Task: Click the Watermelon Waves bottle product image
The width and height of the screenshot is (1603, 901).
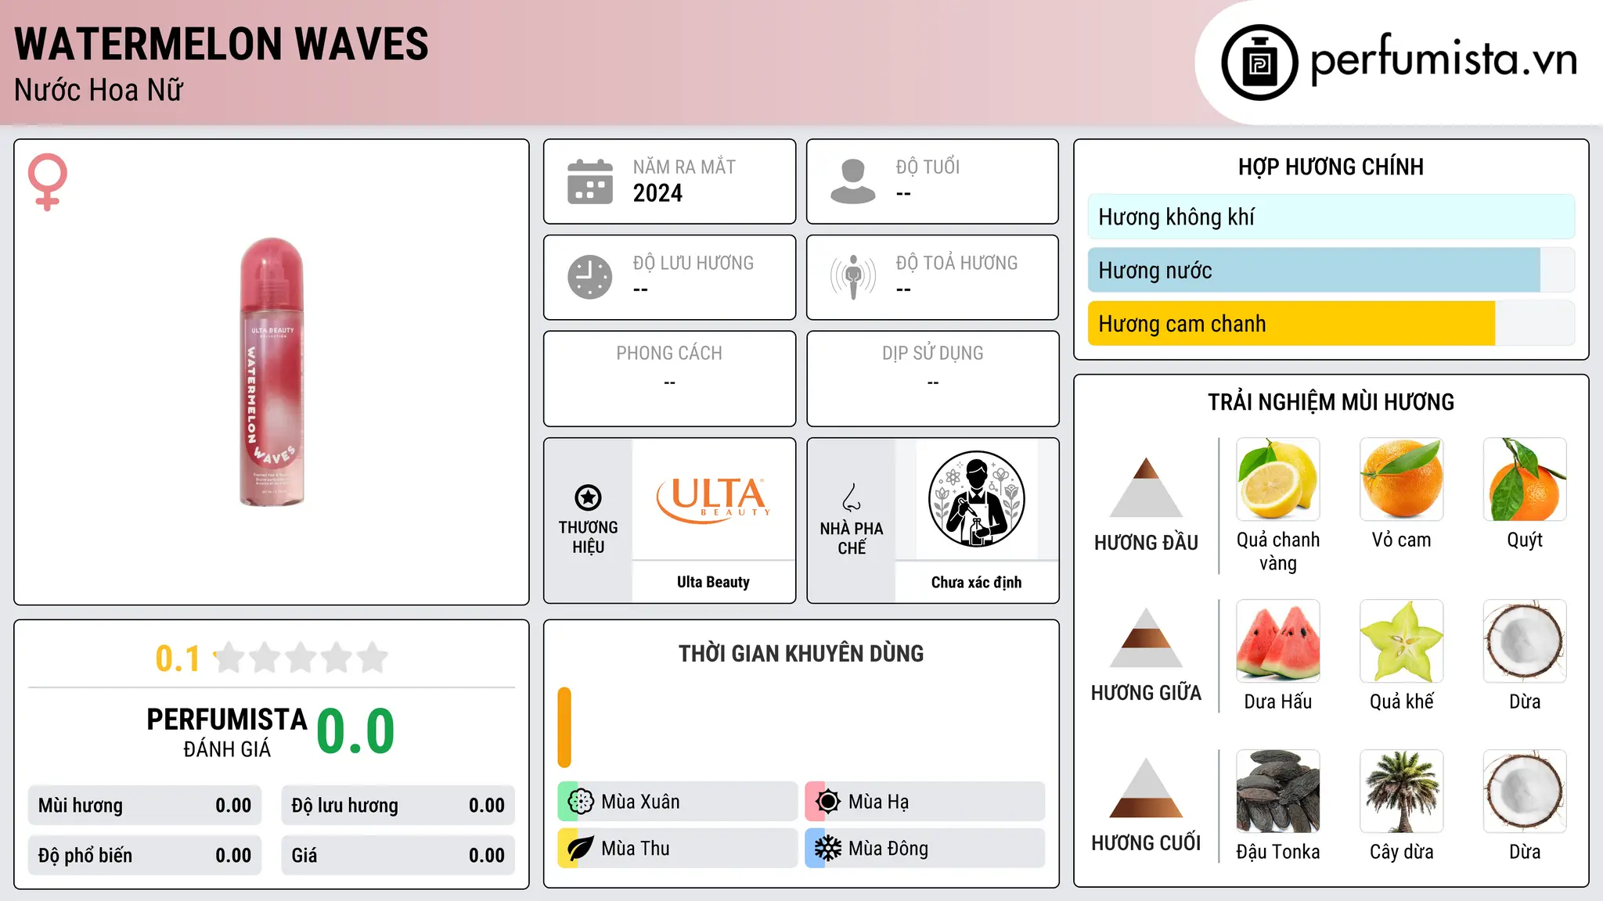Action: pos(272,372)
